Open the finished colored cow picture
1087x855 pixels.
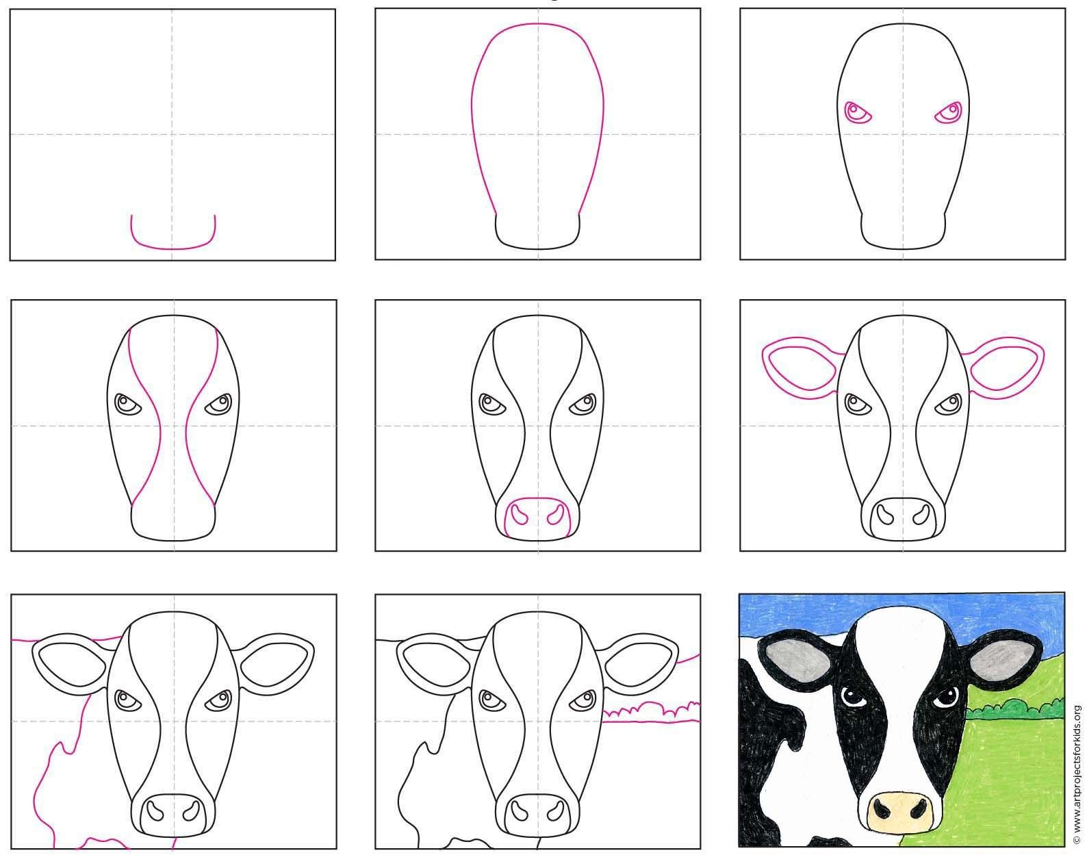(x=902, y=719)
